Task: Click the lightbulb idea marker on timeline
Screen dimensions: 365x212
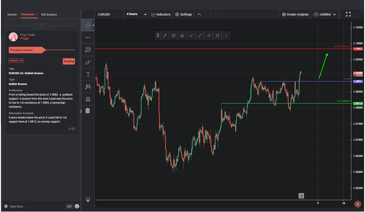Action: pos(301,196)
